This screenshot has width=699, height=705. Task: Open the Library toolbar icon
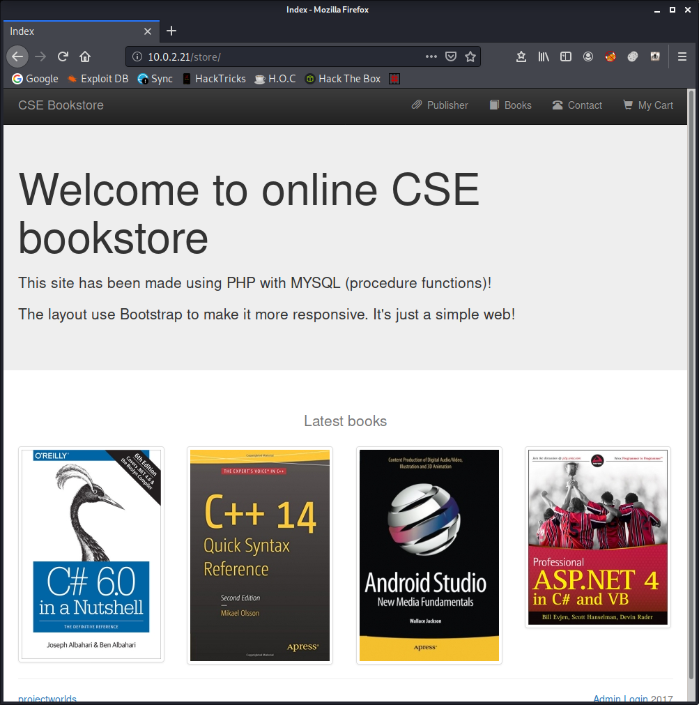point(544,56)
